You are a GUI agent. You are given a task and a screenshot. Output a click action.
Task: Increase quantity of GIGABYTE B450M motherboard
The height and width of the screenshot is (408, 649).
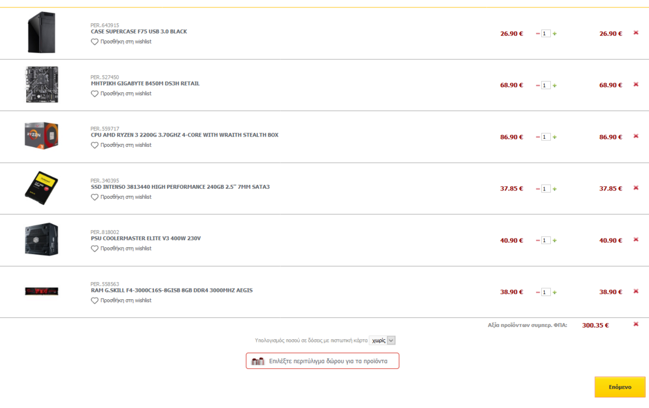(x=555, y=85)
